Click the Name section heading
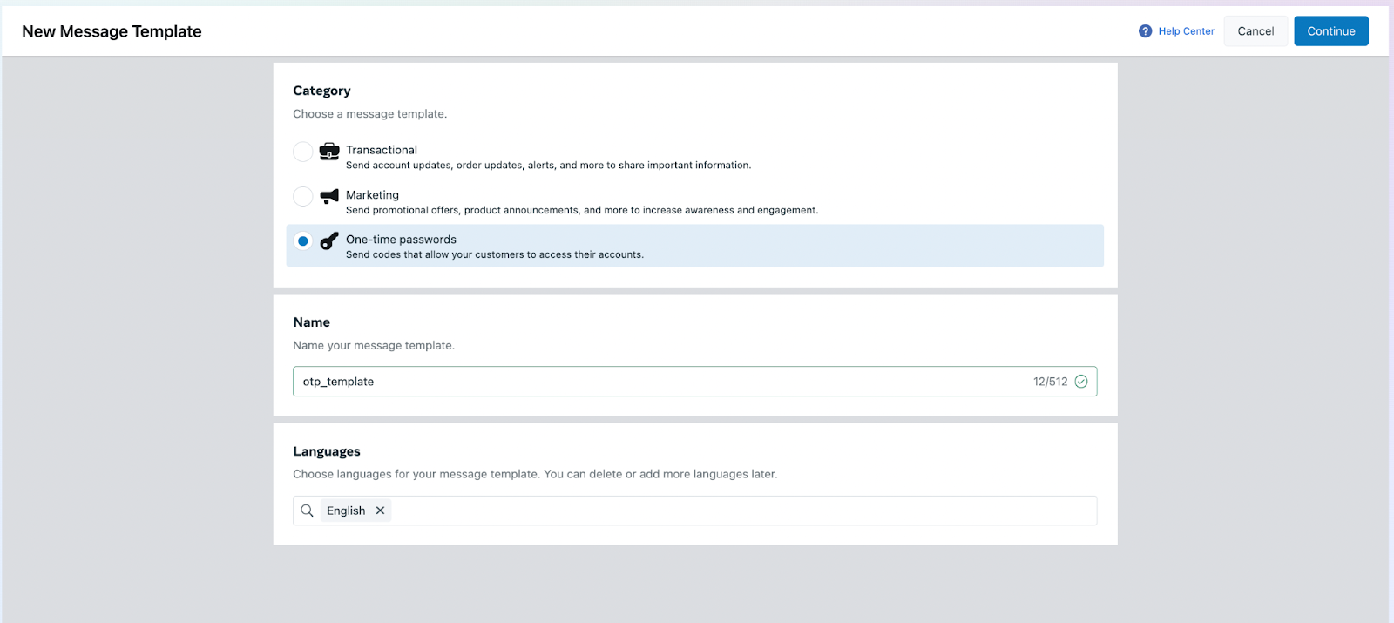Image resolution: width=1394 pixels, height=623 pixels. [x=312, y=322]
